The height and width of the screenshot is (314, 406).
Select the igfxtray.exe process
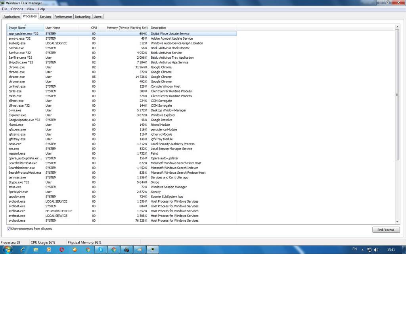(x=122, y=139)
